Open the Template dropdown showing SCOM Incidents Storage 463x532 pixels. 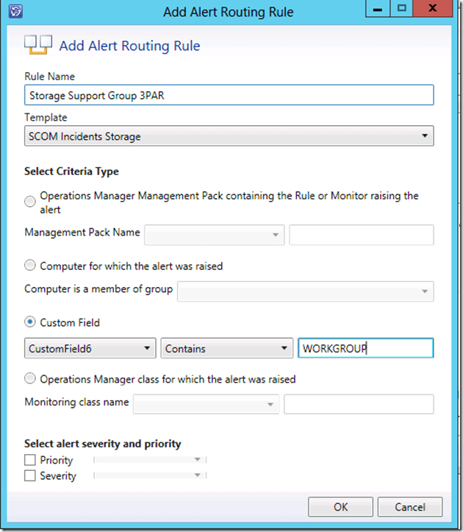tap(229, 136)
